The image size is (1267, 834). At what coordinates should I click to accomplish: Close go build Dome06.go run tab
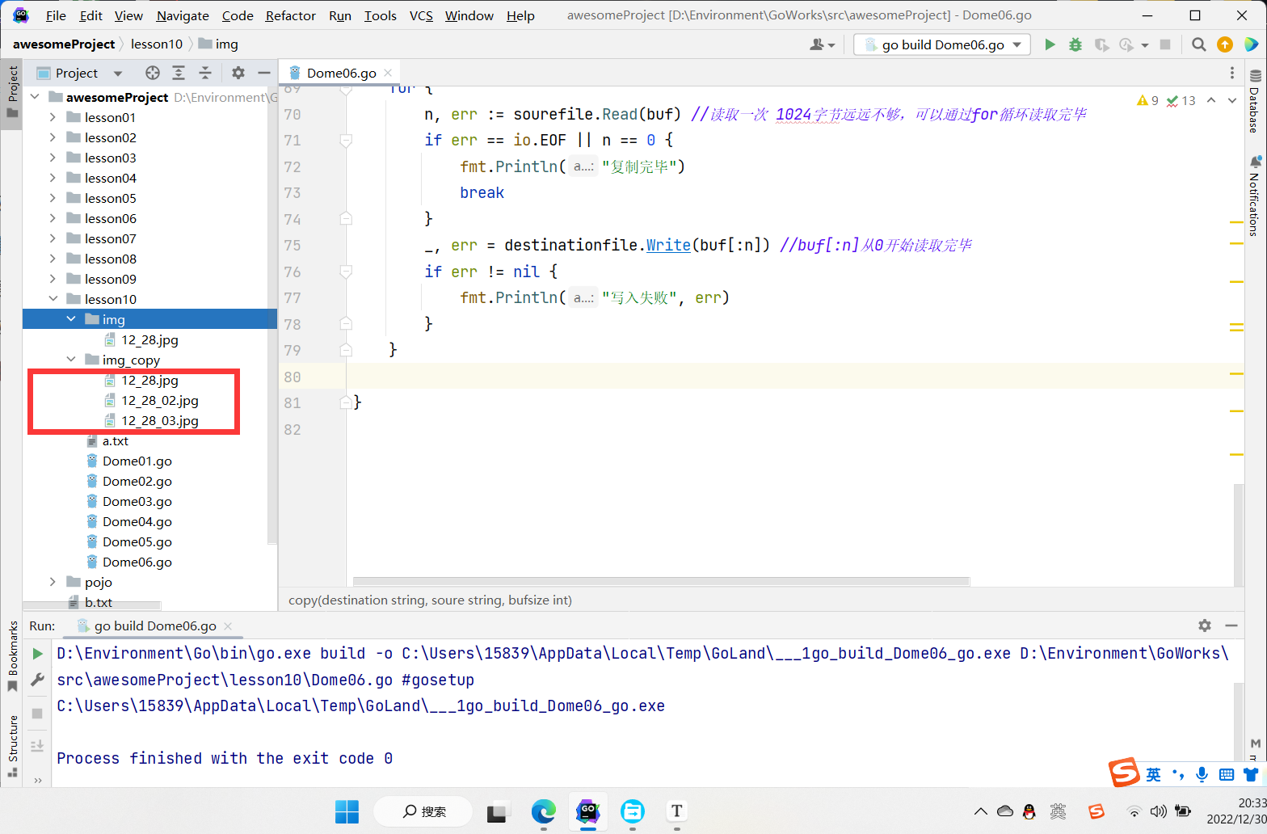(x=228, y=626)
